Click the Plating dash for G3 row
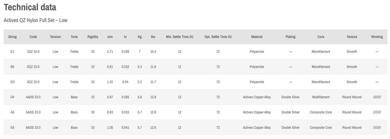Screen dimensions: 390x139 pyautogui.click(x=291, y=82)
